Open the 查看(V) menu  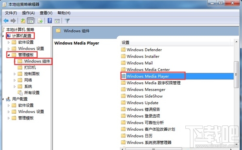[x=46, y=13]
